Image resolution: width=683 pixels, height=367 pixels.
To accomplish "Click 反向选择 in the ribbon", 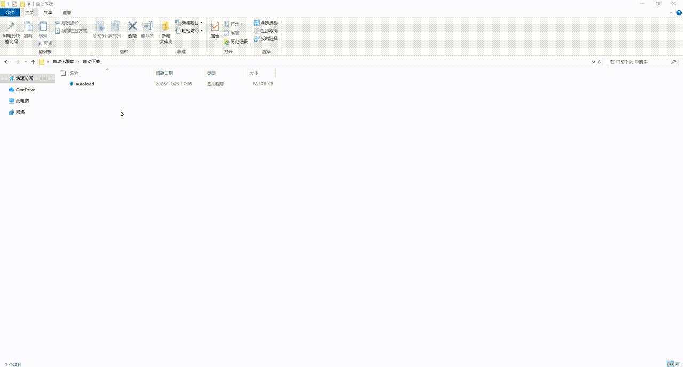I will click(x=266, y=38).
